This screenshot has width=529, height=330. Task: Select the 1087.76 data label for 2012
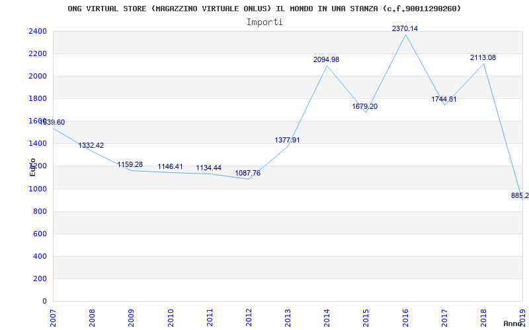tap(247, 173)
